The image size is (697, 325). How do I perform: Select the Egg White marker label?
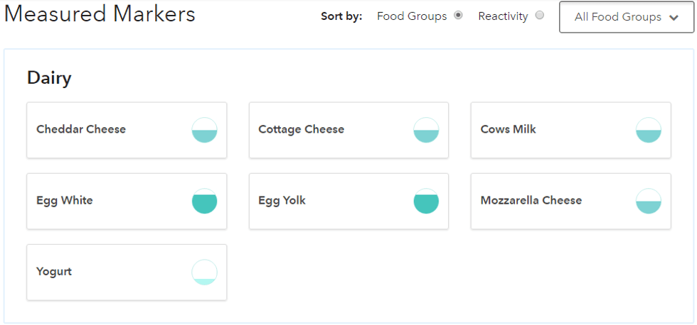(65, 201)
